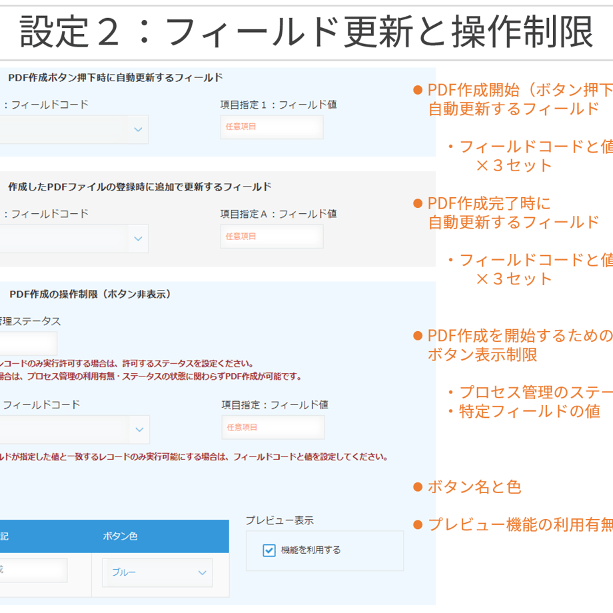Click the title 設定２：フィールド更新と操作制限
The height and width of the screenshot is (613, 613).
coord(306,31)
